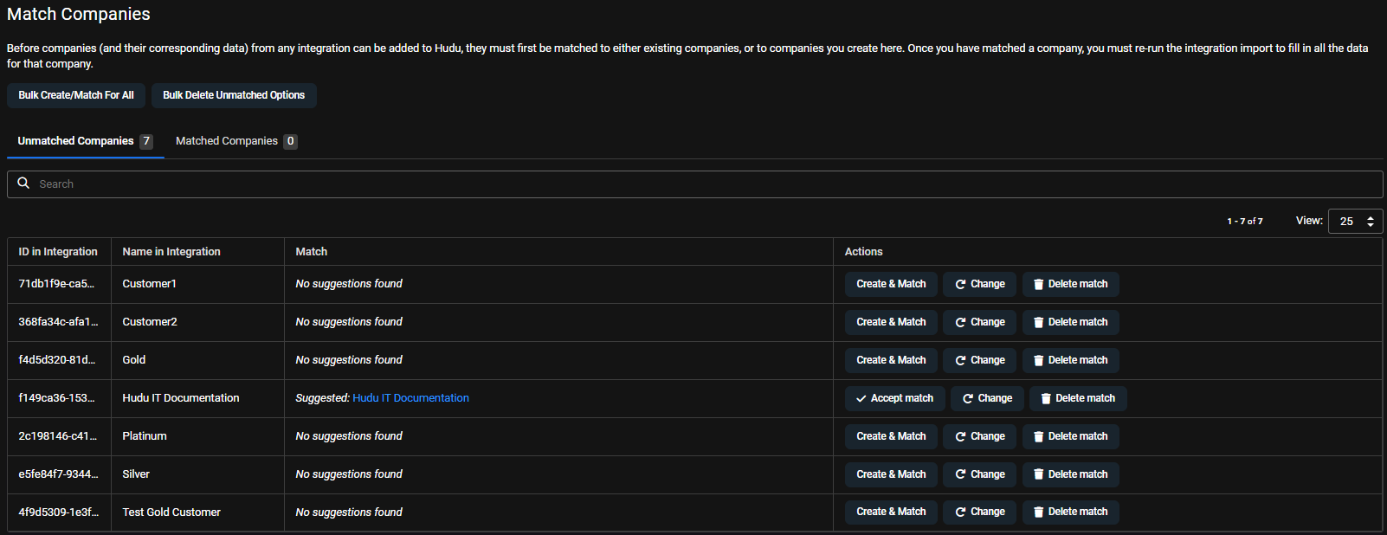Viewport: 1387px width, 535px height.
Task: Click the search magnifier icon
Action: click(x=23, y=184)
